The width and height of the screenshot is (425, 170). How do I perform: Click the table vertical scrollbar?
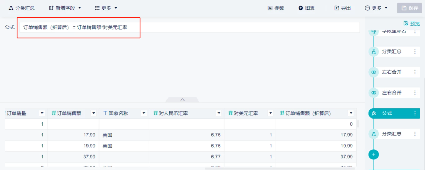[357, 123]
